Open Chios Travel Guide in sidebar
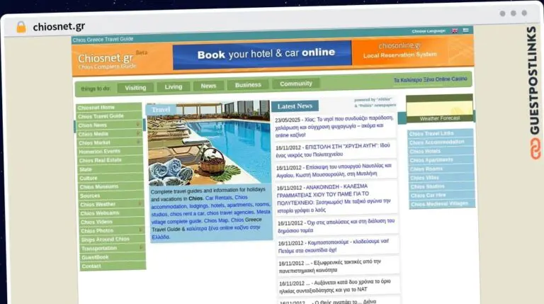 point(109,116)
